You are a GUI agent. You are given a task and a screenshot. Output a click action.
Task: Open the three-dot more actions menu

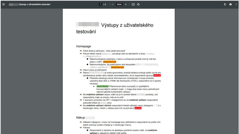click(x=236, y=5)
